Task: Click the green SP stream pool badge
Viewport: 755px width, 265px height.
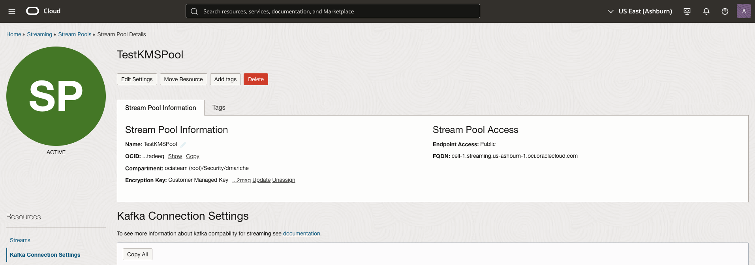Action: 56,96
